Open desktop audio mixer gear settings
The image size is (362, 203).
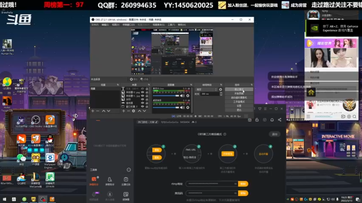tap(188, 107)
